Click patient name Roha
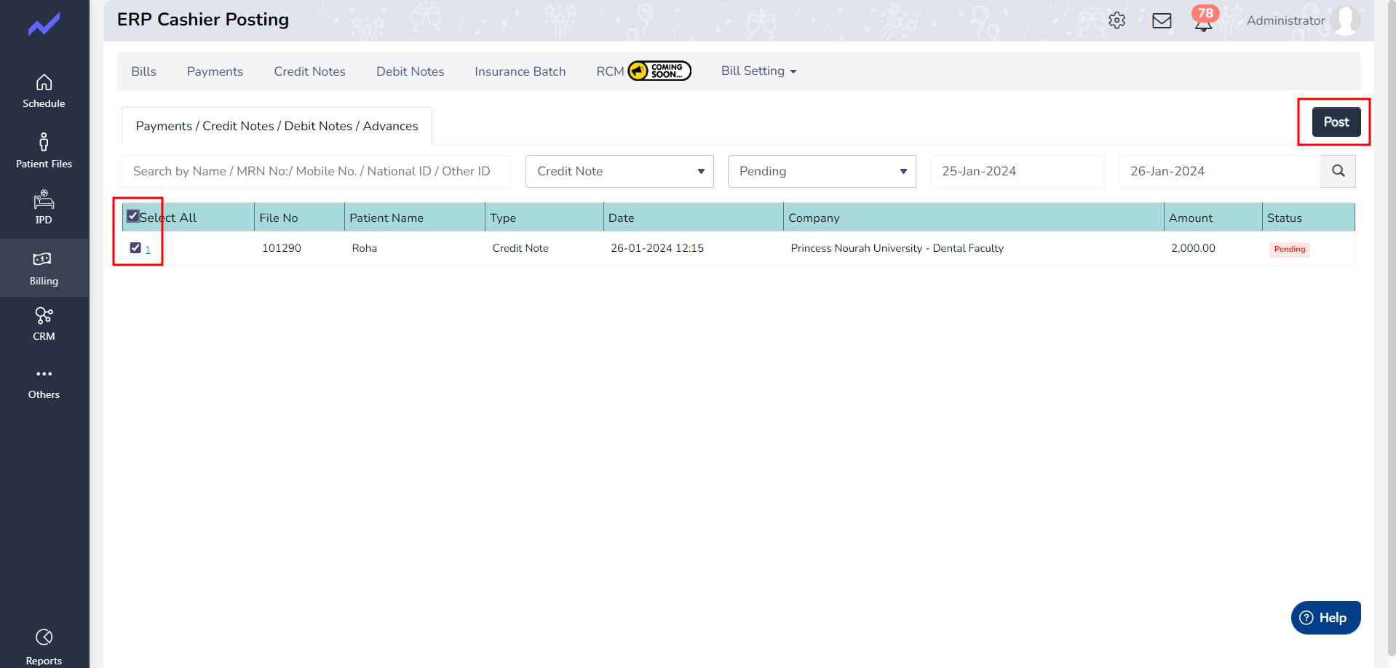 364,248
